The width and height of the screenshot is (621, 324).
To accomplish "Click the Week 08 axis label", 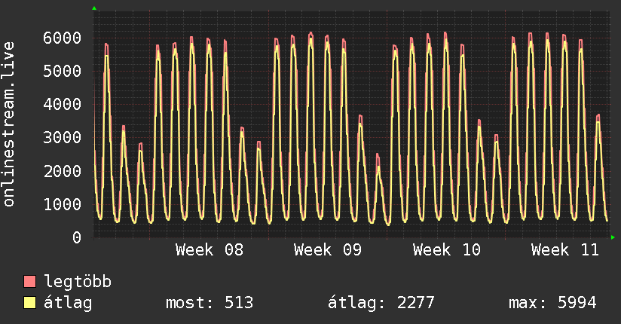I will [x=210, y=250].
